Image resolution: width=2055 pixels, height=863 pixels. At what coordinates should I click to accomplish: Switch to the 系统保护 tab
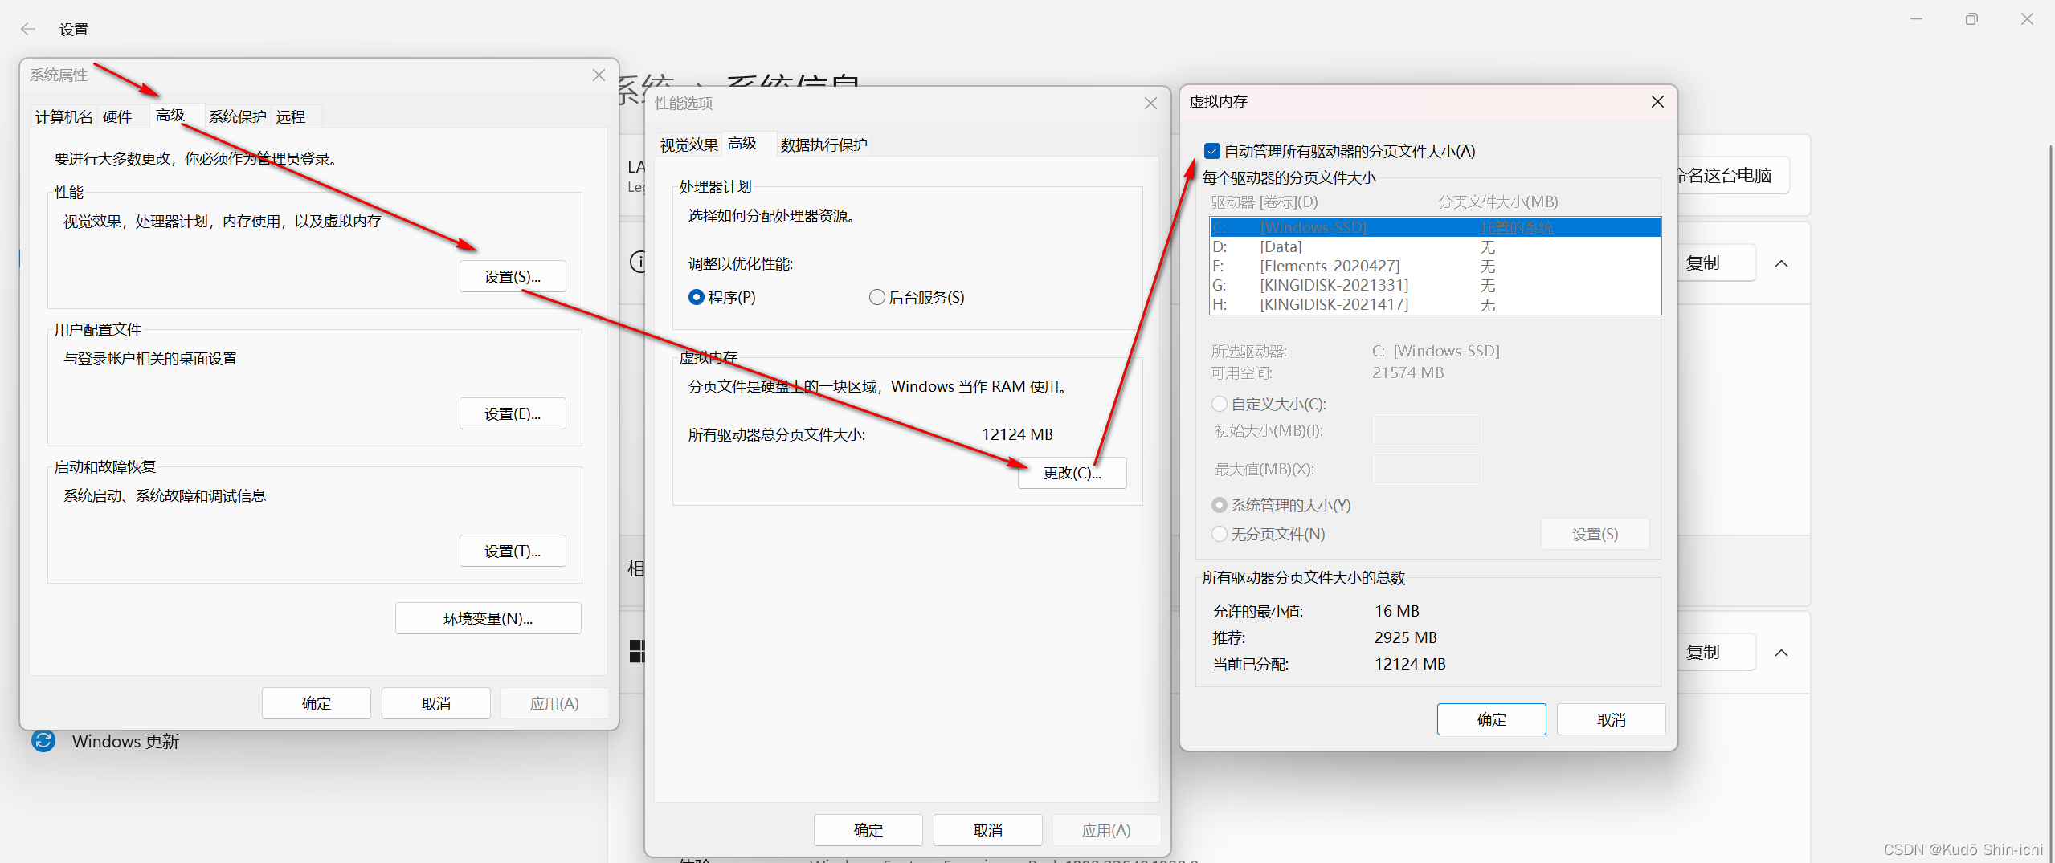(x=237, y=116)
